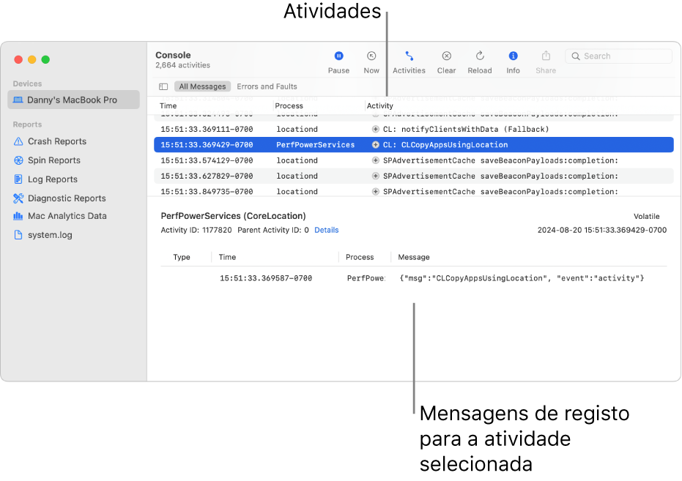Click the green zoom window button
The image size is (682, 481).
tap(45, 59)
